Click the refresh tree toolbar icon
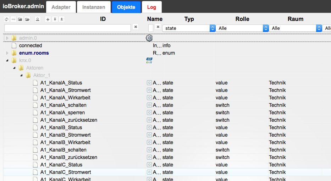The width and height of the screenshot is (331, 181). tap(6, 19)
